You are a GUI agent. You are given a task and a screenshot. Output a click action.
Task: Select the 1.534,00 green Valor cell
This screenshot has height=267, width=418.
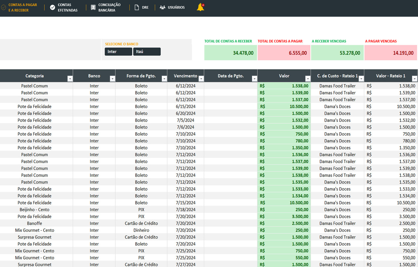click(284, 196)
